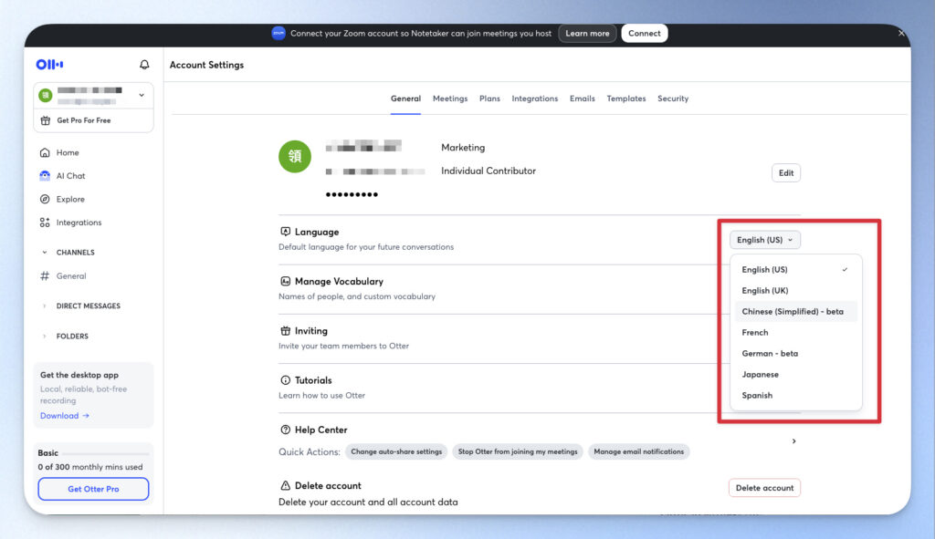Image resolution: width=935 pixels, height=539 pixels.
Task: Click Get Pro For Free
Action: (x=83, y=120)
